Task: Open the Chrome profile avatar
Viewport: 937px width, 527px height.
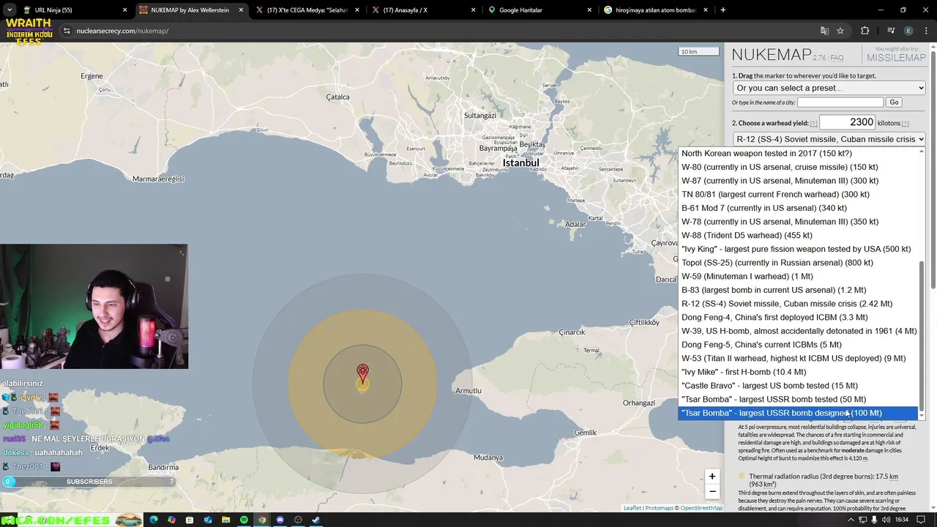Action: 908,31
